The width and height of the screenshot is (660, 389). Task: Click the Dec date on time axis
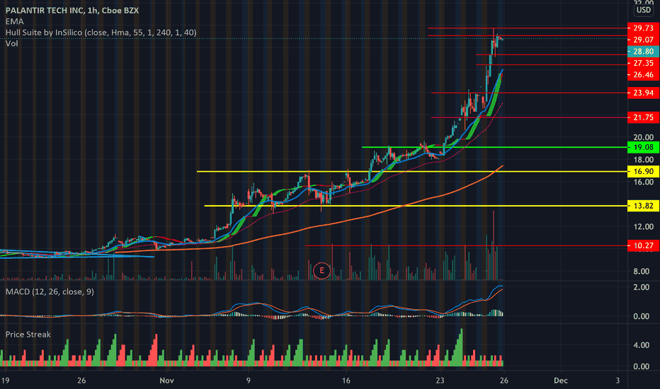pos(561,381)
